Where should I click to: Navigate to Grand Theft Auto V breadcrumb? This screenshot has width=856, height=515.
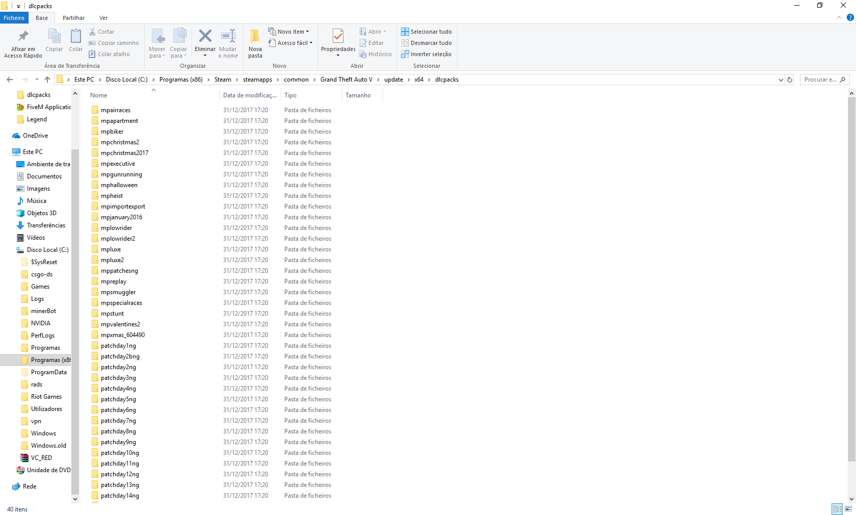coord(346,80)
